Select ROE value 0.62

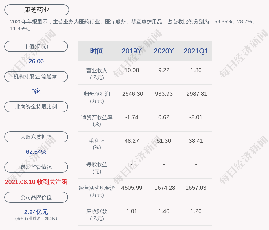(x=164, y=117)
